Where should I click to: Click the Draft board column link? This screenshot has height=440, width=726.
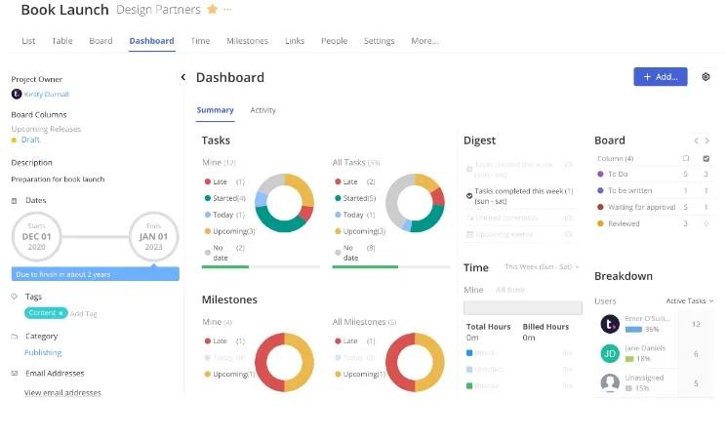tap(30, 140)
